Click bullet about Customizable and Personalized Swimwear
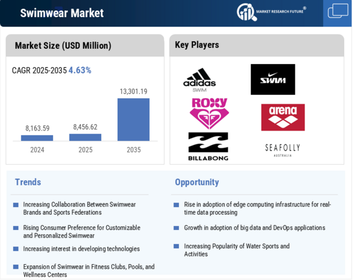 [x=82, y=231]
